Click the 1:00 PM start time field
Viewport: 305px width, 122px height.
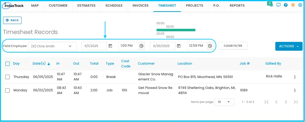[128, 46]
